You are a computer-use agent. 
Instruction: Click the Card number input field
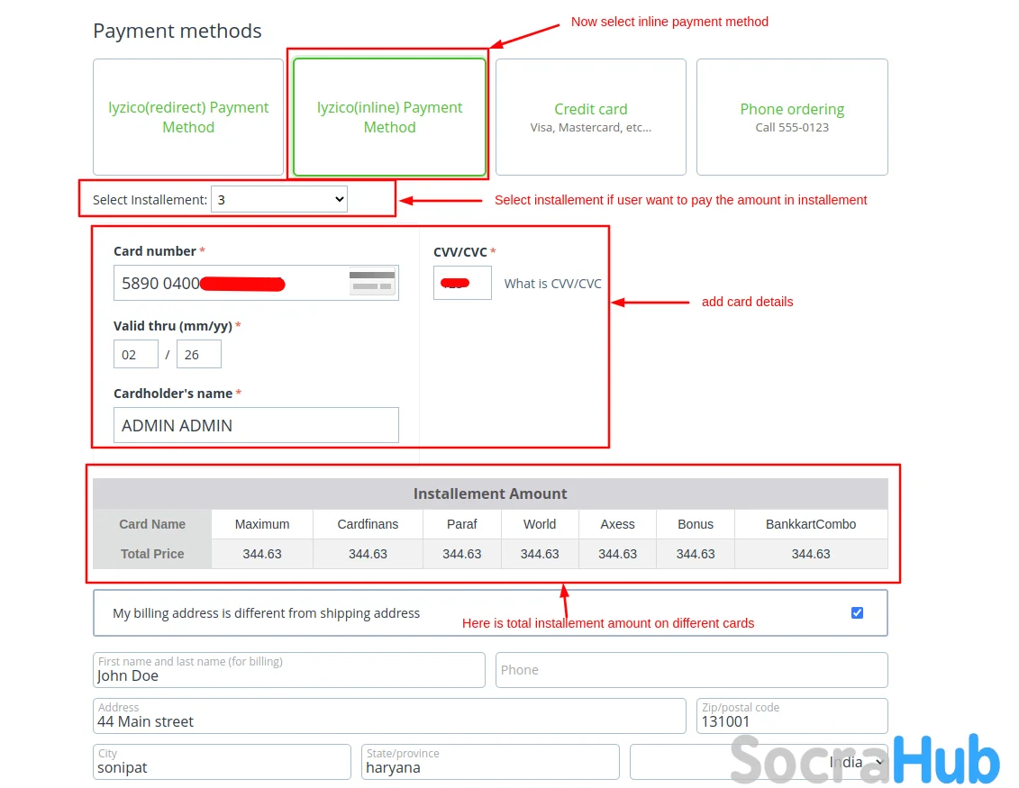[256, 283]
